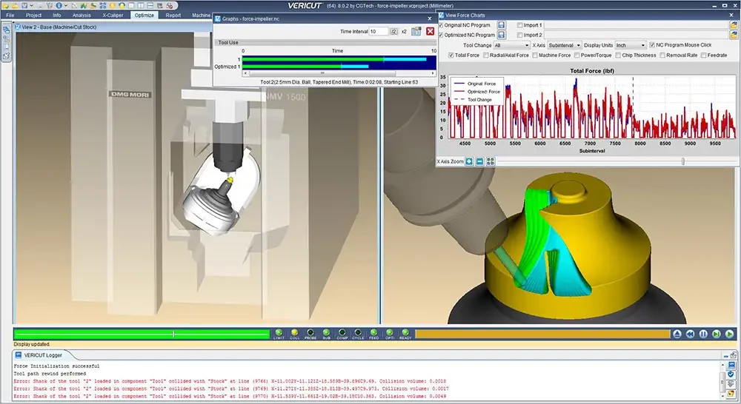Open the dropdown arrow next to the save icon

32,6
